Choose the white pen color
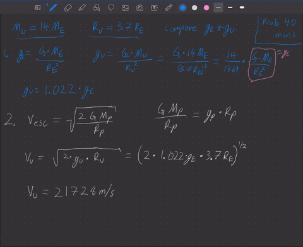The image size is (303, 247). click(x=194, y=8)
